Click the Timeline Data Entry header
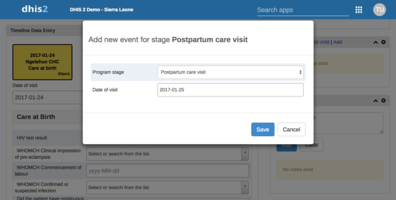This screenshot has width=396, height=200. [x=32, y=30]
